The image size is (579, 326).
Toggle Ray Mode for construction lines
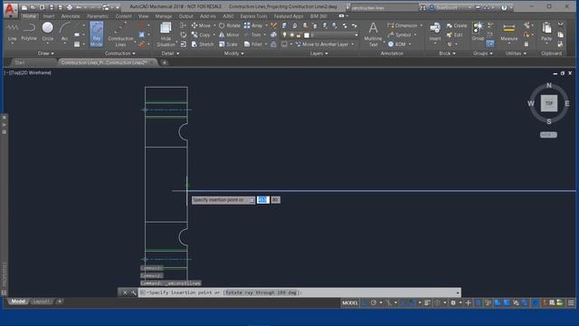pos(97,34)
